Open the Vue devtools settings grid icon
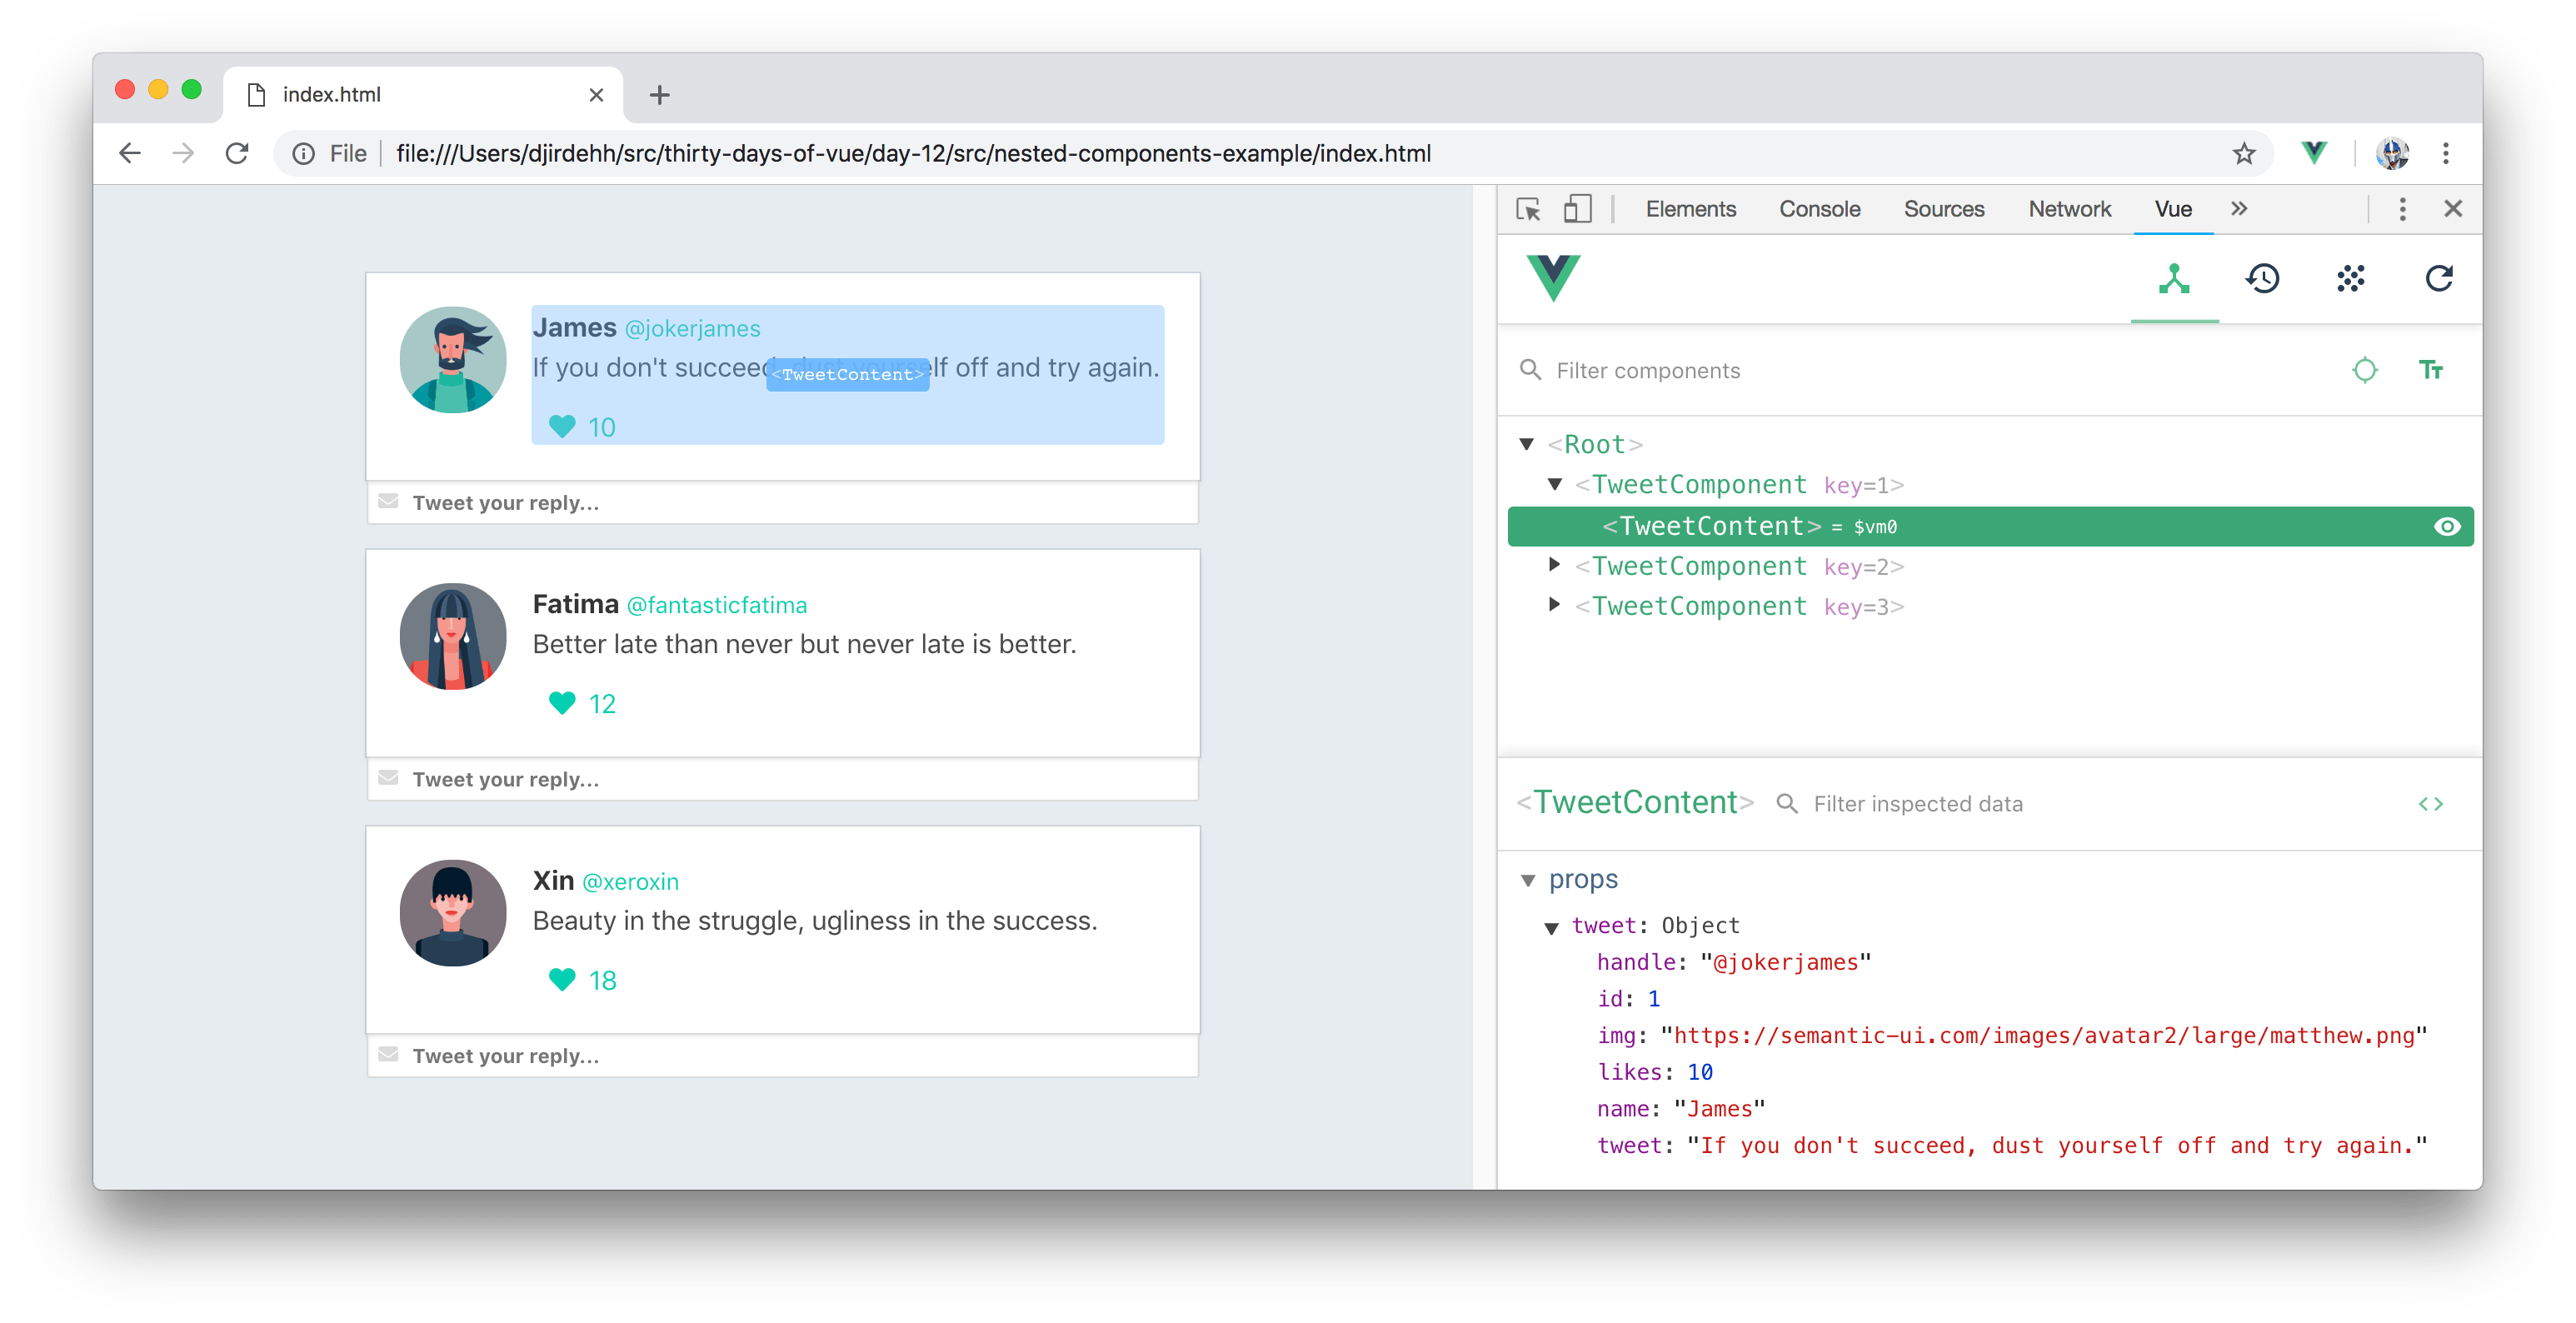Viewport: 2576px width, 1323px height. pyautogui.click(x=2352, y=279)
